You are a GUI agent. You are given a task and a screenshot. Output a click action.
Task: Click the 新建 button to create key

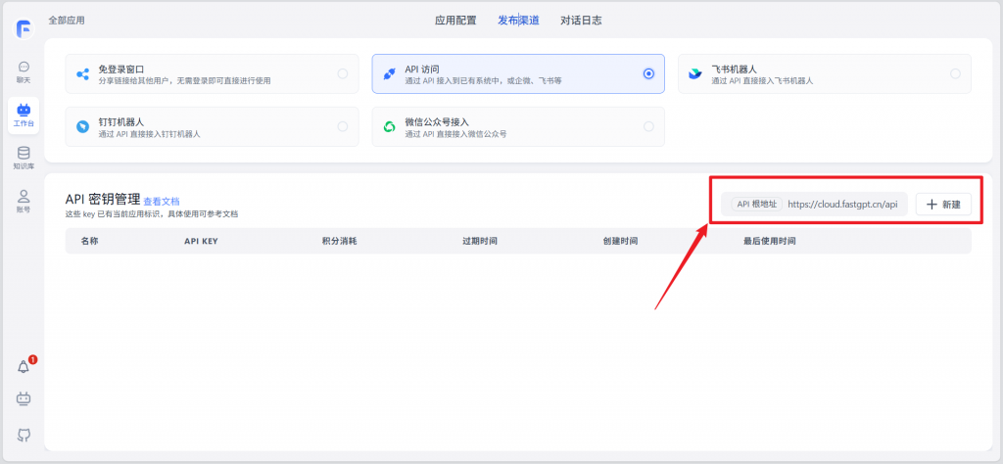click(x=943, y=204)
